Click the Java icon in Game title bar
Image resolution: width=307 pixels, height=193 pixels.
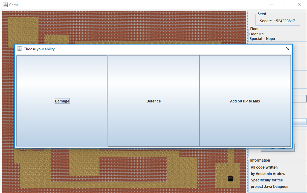pyautogui.click(x=5, y=5)
